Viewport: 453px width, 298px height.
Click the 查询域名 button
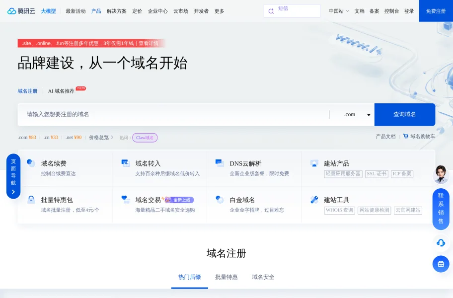coord(405,115)
